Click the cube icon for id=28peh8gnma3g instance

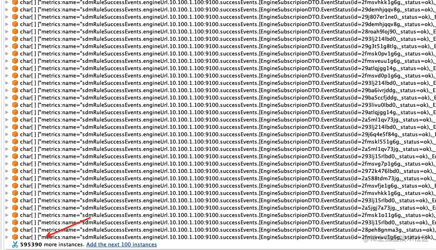click(15, 230)
